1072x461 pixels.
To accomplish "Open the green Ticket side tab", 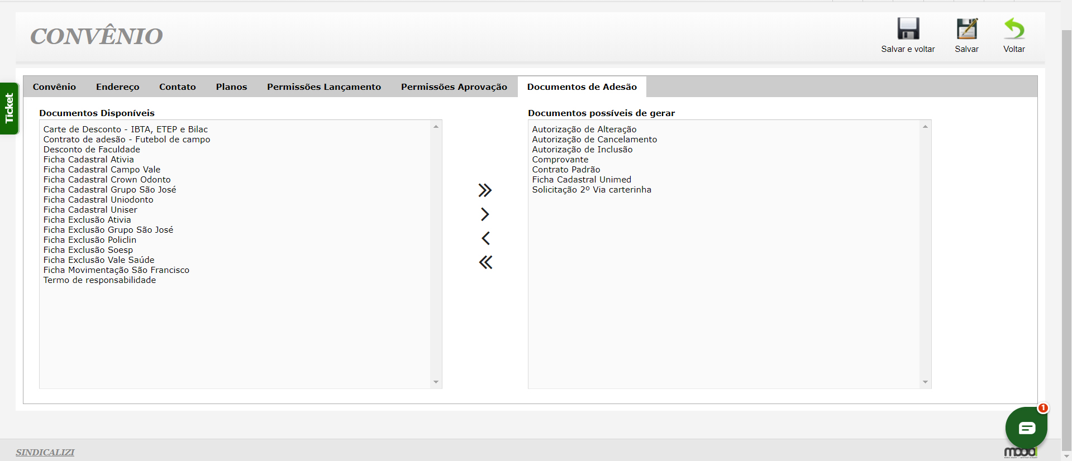I will coord(9,108).
